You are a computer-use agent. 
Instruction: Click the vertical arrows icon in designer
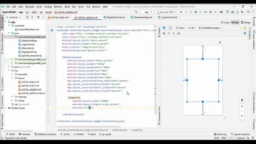click(174, 33)
